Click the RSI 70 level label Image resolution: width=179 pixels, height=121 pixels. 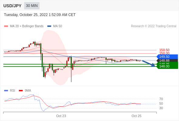[161, 99]
